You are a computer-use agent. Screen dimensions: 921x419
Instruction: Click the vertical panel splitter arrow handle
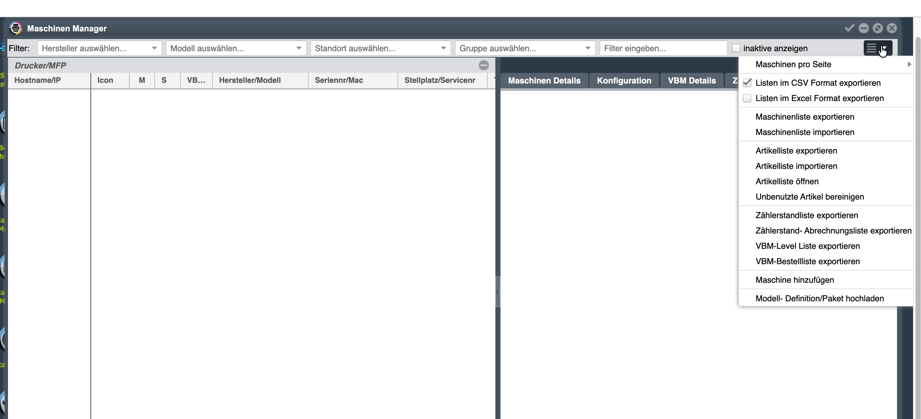click(498, 292)
